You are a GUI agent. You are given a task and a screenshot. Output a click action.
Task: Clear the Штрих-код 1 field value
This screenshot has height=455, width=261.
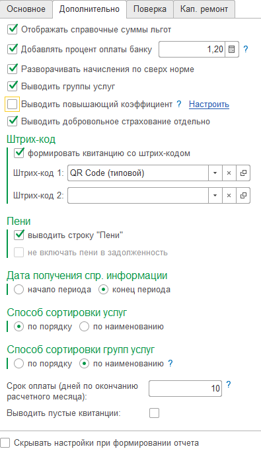(x=229, y=173)
